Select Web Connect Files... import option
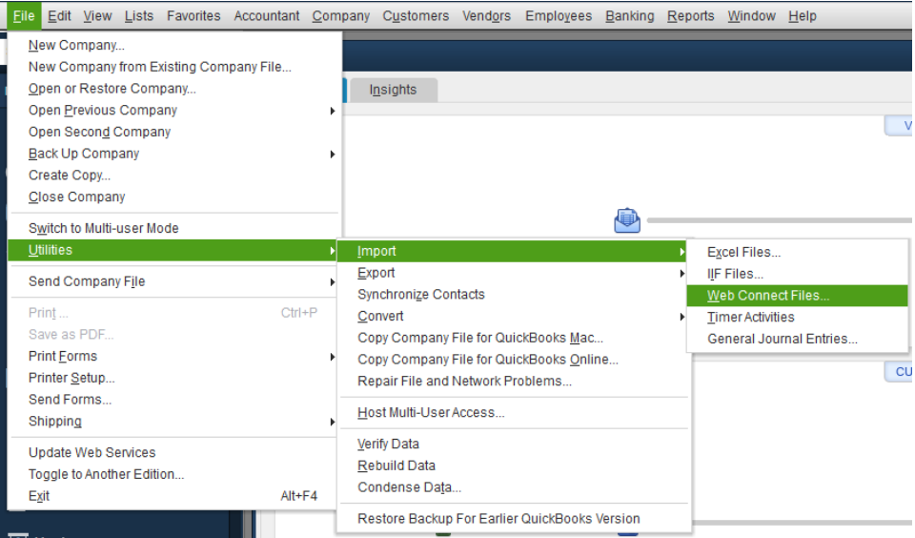 coord(797,296)
